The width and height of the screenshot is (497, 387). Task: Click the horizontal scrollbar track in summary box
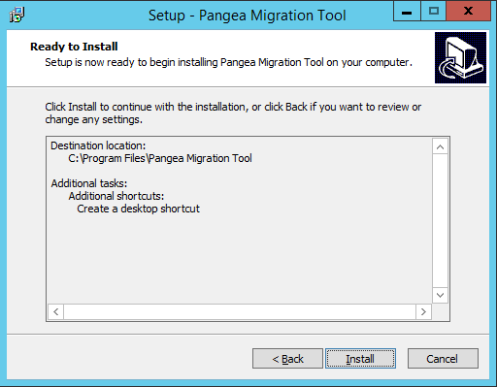(x=240, y=312)
